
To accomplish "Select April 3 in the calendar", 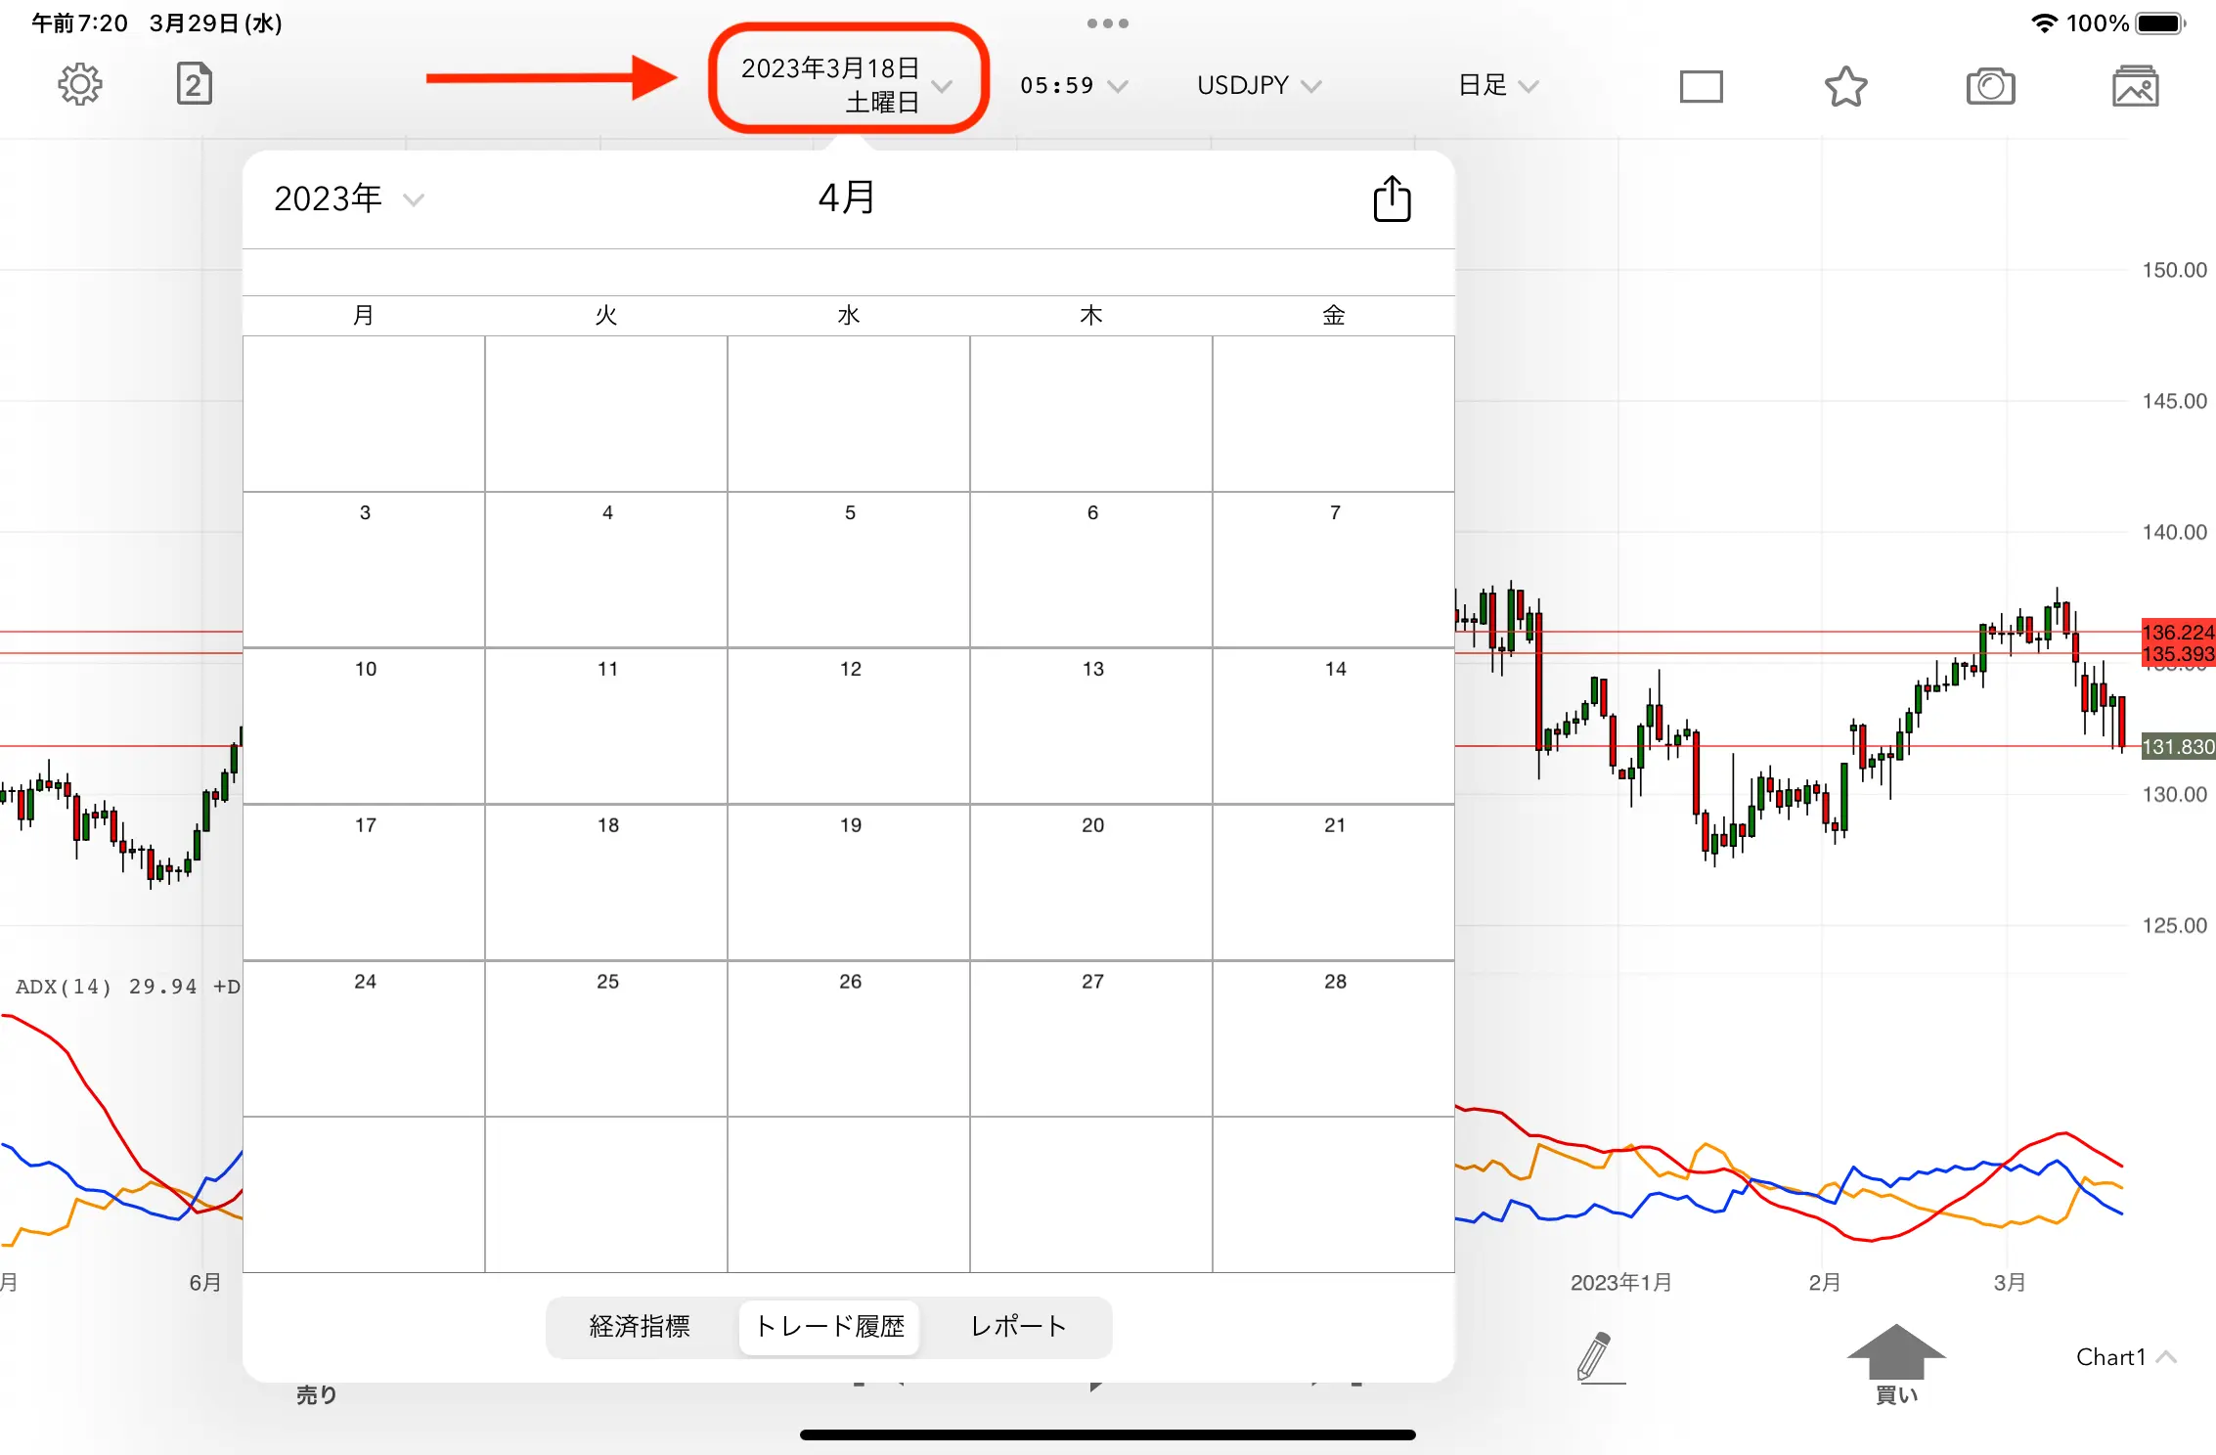I will pyautogui.click(x=364, y=570).
